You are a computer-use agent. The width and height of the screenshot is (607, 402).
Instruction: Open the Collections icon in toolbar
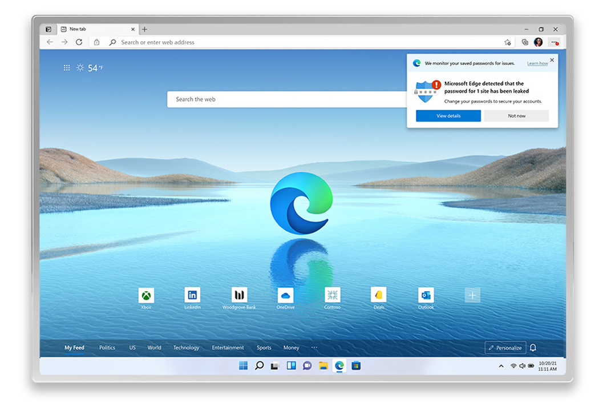click(x=524, y=42)
